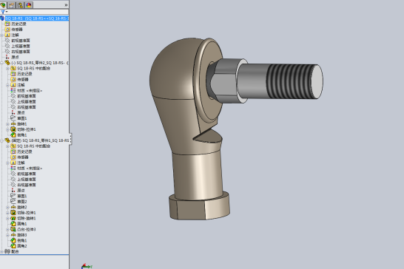
Task: Open the PropertyManager tab
Action: [12, 4]
